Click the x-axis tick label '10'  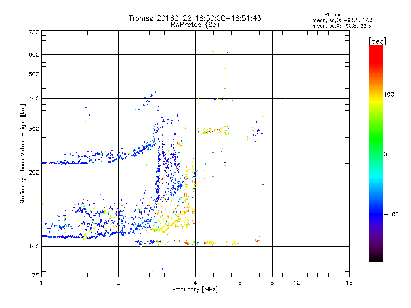(x=297, y=283)
